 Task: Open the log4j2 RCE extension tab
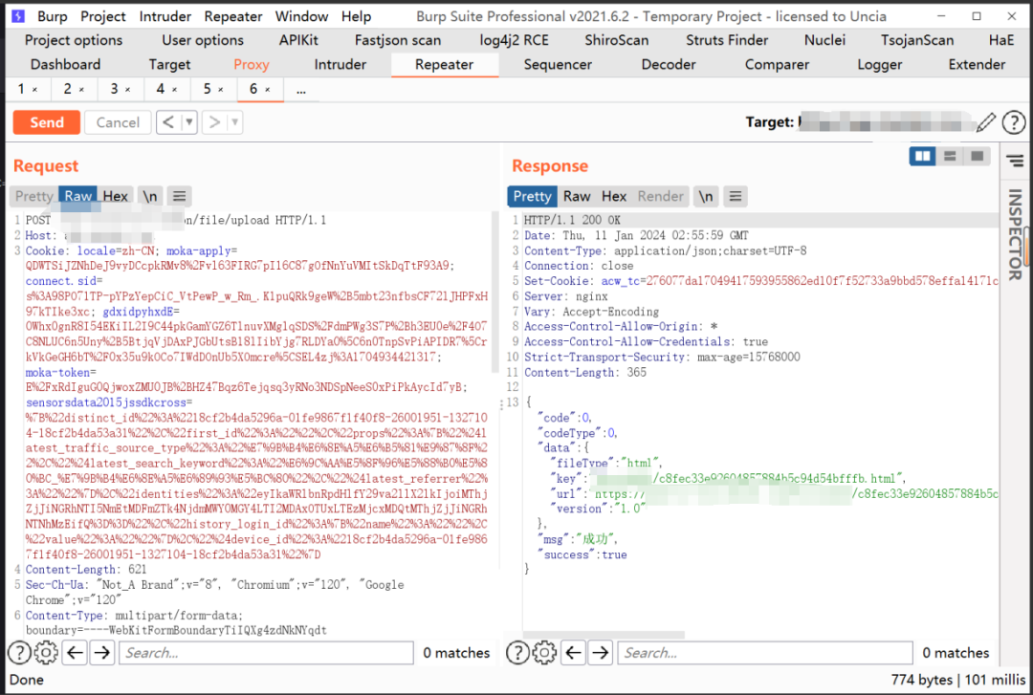click(x=514, y=40)
